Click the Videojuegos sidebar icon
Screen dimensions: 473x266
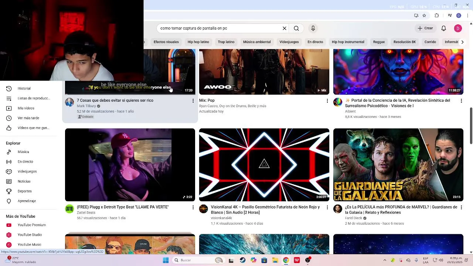pyautogui.click(x=9, y=171)
